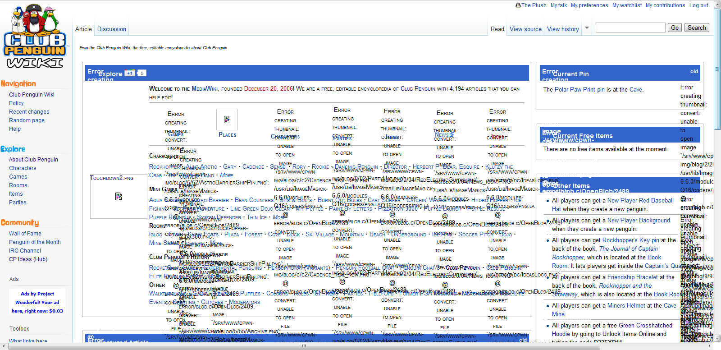Open the Touchdown2.png broken image icon
This screenshot has width=721, height=350.
(119, 196)
